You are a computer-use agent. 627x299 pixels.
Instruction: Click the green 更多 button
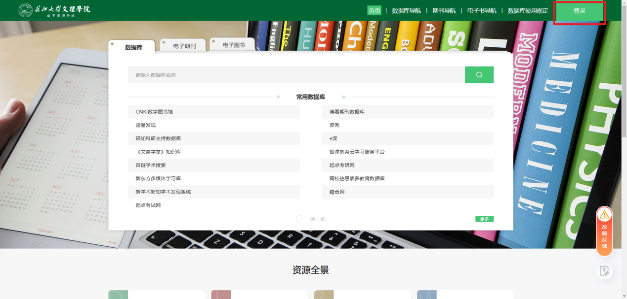tap(484, 219)
